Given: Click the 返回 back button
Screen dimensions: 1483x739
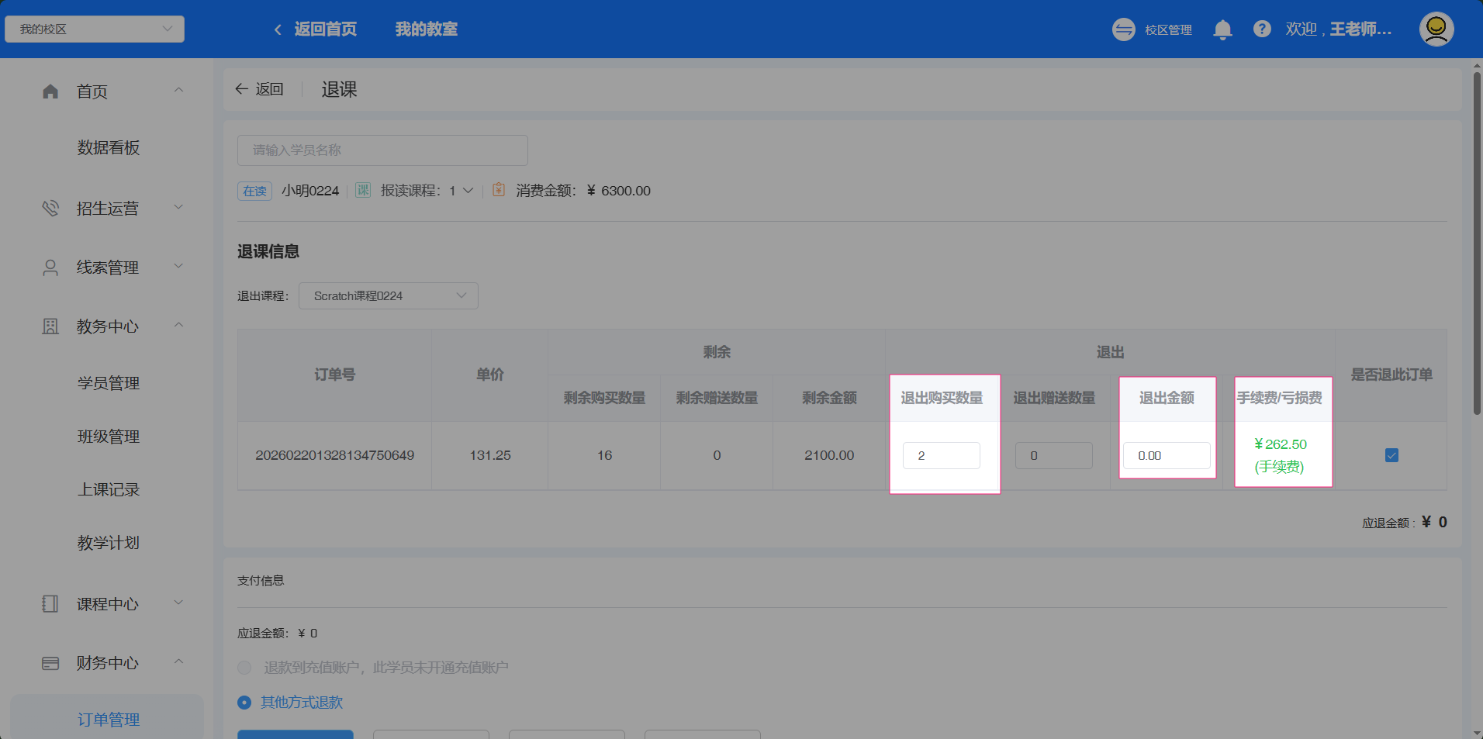Looking at the screenshot, I should [260, 89].
